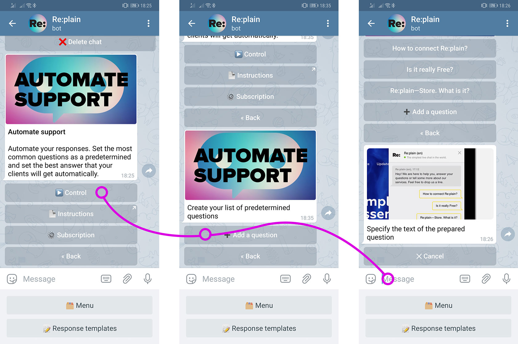This screenshot has height=344, width=518.
Task: Forward the Automate support message in the left phone
Action: tap(149, 171)
